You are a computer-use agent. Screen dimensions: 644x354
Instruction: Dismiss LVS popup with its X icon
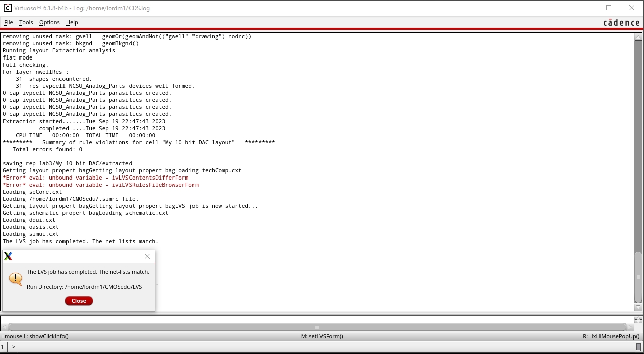147,256
